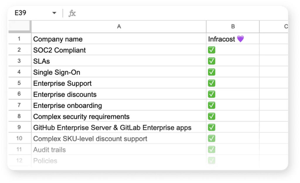Click the 'Company name' cell
The width and height of the screenshot is (300, 183).
click(x=119, y=39)
